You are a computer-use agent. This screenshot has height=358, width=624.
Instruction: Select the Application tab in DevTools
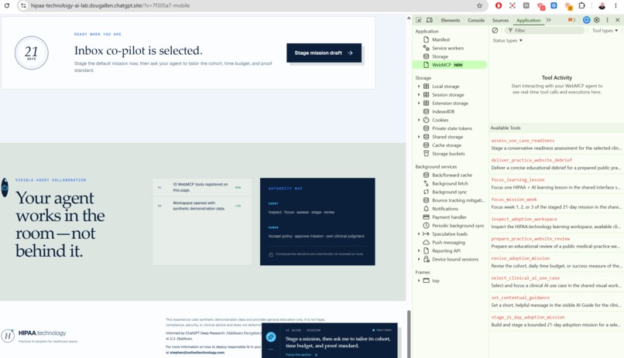(x=528, y=20)
